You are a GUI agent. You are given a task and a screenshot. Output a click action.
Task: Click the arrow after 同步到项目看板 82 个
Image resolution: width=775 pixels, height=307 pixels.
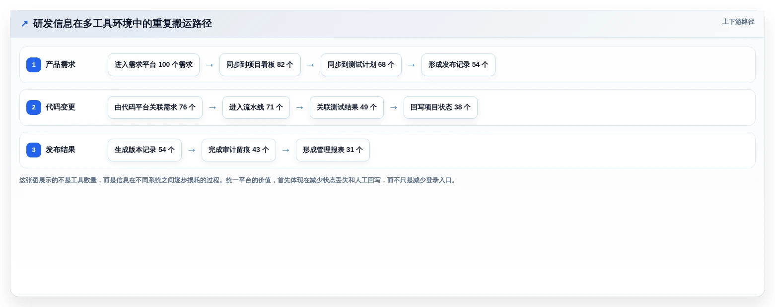pyautogui.click(x=311, y=65)
